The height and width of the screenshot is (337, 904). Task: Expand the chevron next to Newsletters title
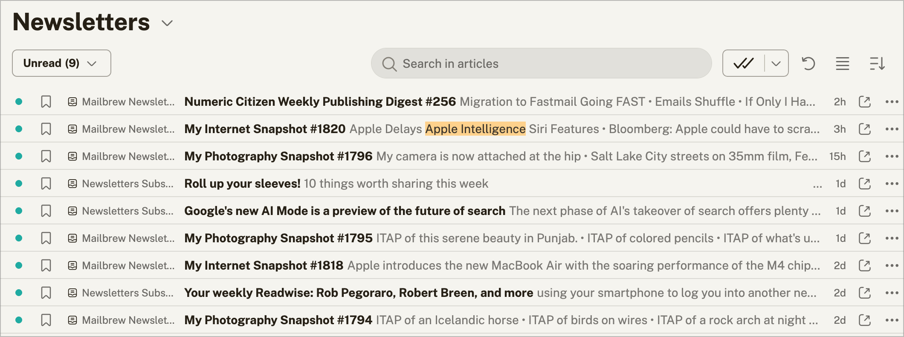pos(166,23)
